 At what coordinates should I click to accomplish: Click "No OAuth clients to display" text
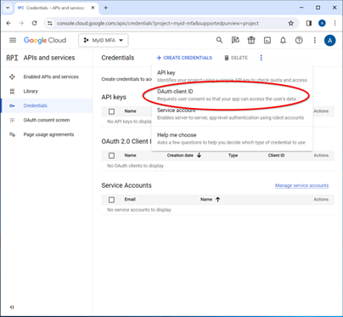point(135,166)
